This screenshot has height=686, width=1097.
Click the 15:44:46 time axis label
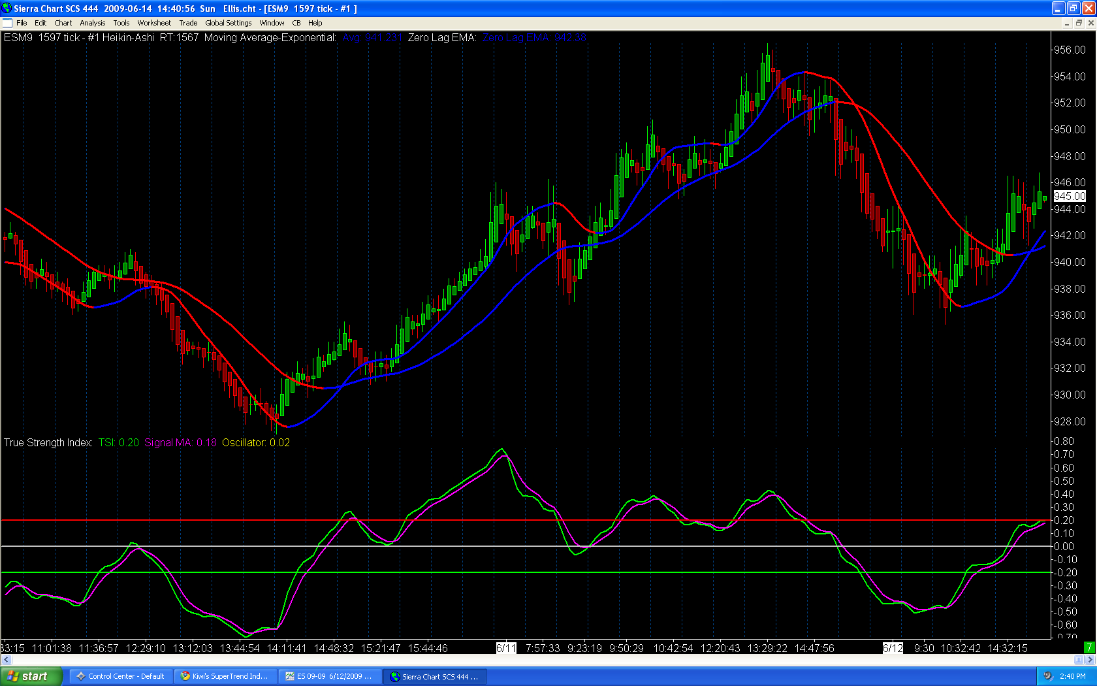(428, 648)
